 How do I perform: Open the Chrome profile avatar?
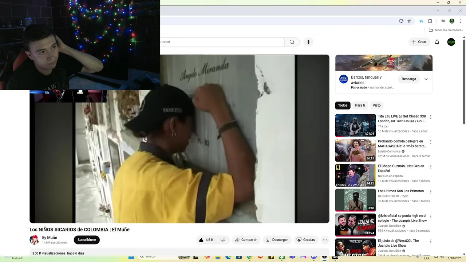click(452, 21)
